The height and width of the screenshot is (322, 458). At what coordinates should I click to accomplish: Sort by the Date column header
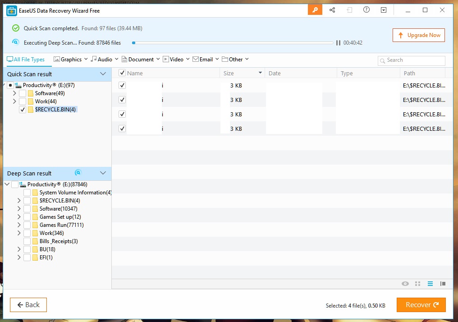click(301, 73)
